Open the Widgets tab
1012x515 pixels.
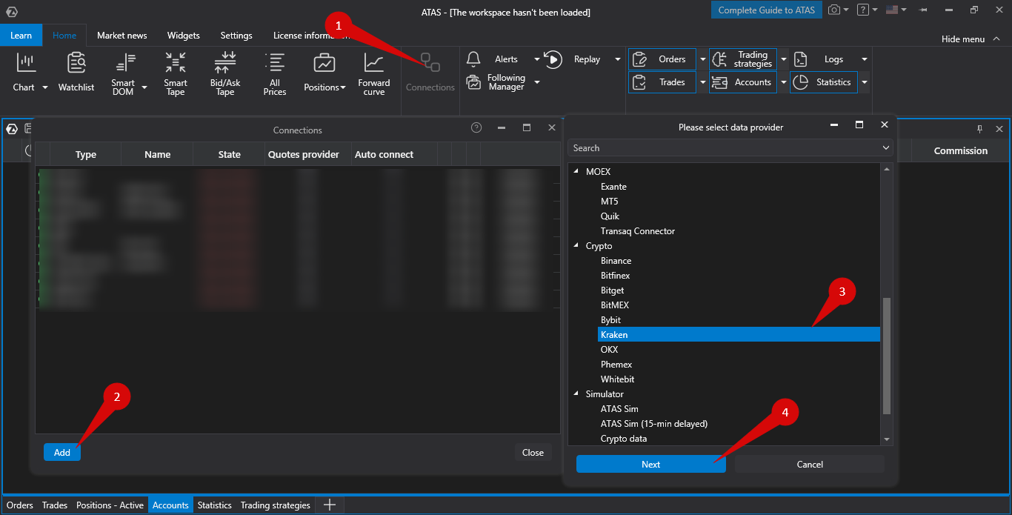coord(184,36)
